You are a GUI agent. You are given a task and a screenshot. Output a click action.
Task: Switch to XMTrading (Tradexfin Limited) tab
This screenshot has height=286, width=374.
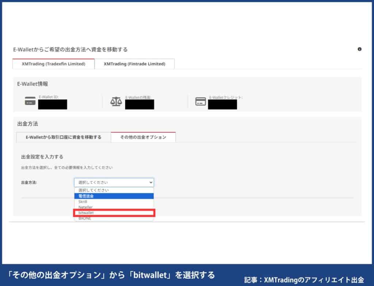click(x=53, y=64)
